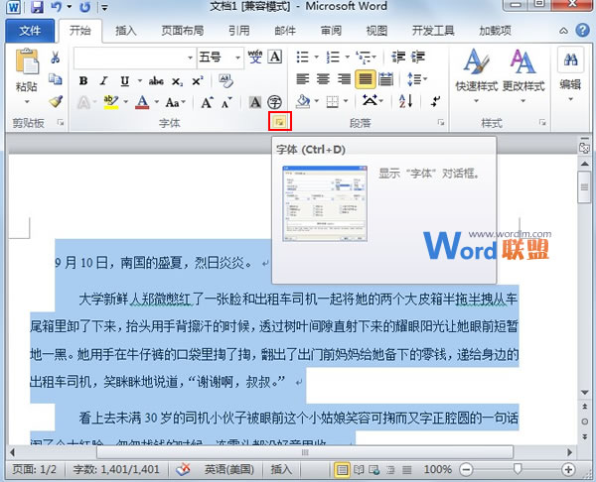Switch to 视图 View tab
The height and width of the screenshot is (482, 596).
(x=376, y=31)
